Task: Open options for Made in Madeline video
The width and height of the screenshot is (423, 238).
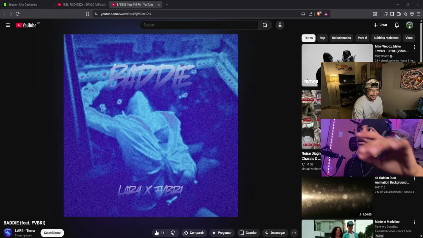Action: click(x=414, y=222)
